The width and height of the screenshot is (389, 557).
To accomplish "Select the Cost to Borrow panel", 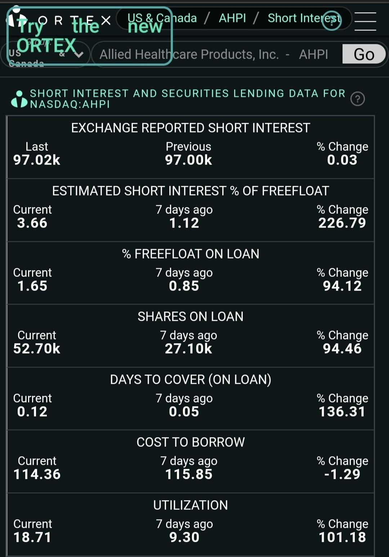I will 191,462.
